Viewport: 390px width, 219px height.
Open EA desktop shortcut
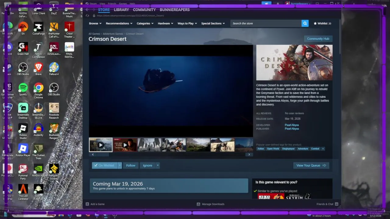(x=23, y=29)
